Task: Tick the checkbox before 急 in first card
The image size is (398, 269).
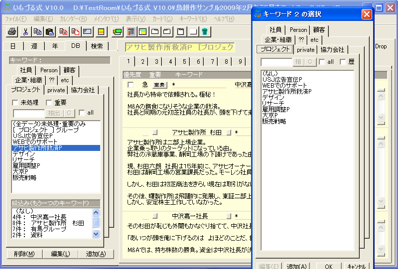Action: 131,85
